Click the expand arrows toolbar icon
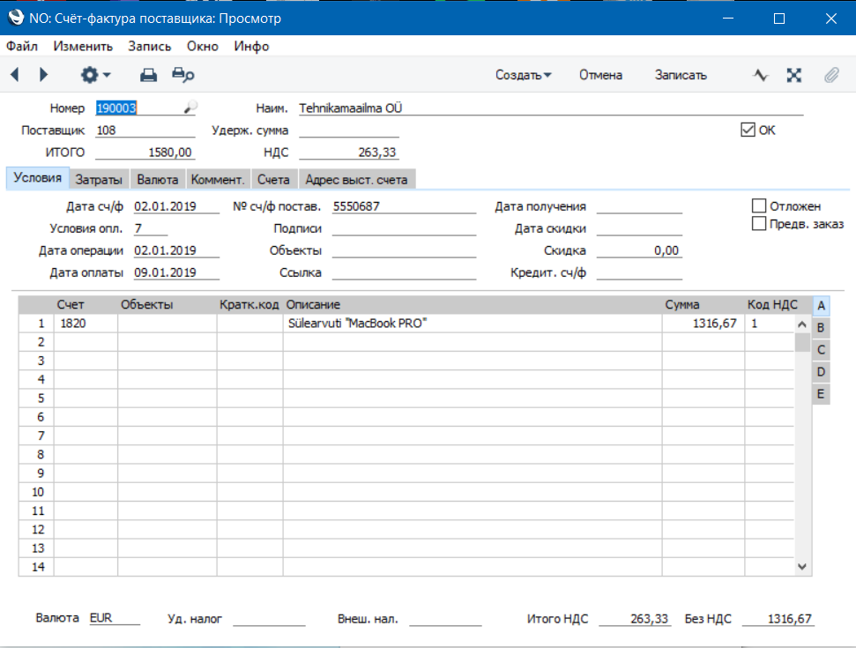 click(794, 76)
